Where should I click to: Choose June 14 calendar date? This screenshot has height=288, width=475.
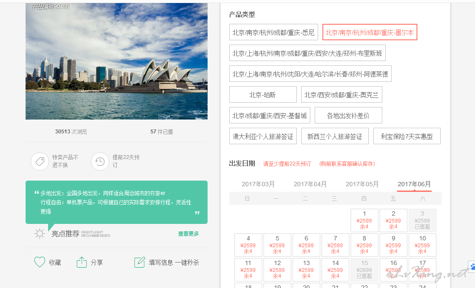tap(335, 269)
